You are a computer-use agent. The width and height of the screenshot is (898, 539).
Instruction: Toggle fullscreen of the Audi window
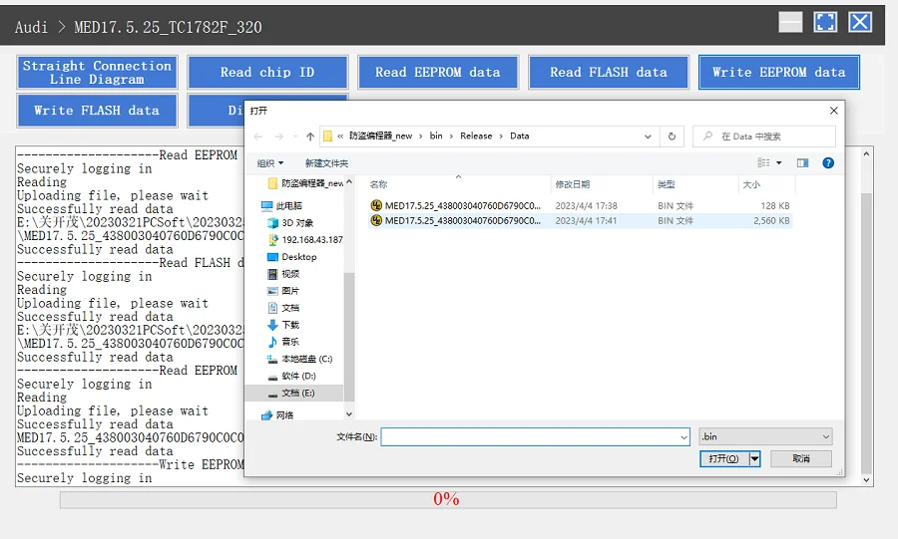click(825, 22)
